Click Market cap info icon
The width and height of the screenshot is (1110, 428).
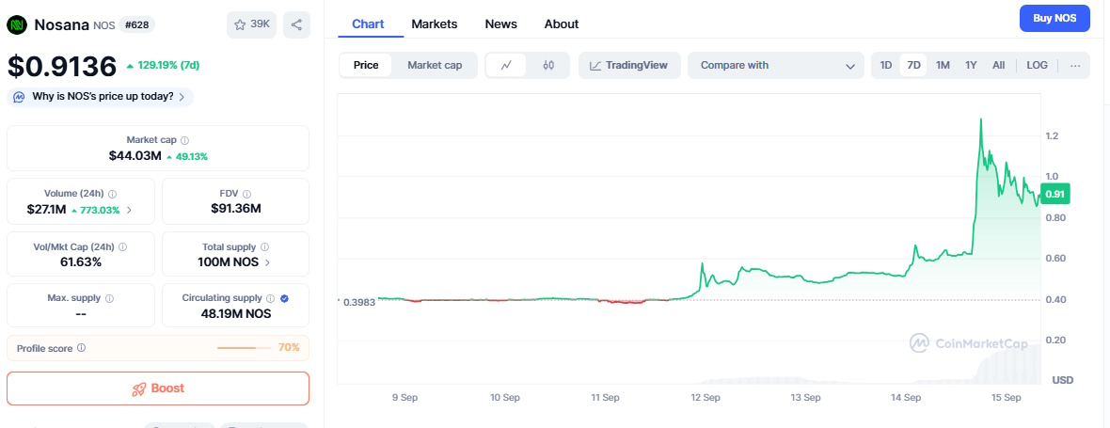(x=184, y=141)
